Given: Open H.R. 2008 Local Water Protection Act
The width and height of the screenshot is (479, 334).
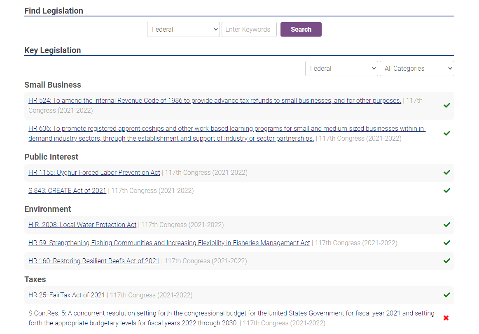Looking at the screenshot, I should 82,225.
